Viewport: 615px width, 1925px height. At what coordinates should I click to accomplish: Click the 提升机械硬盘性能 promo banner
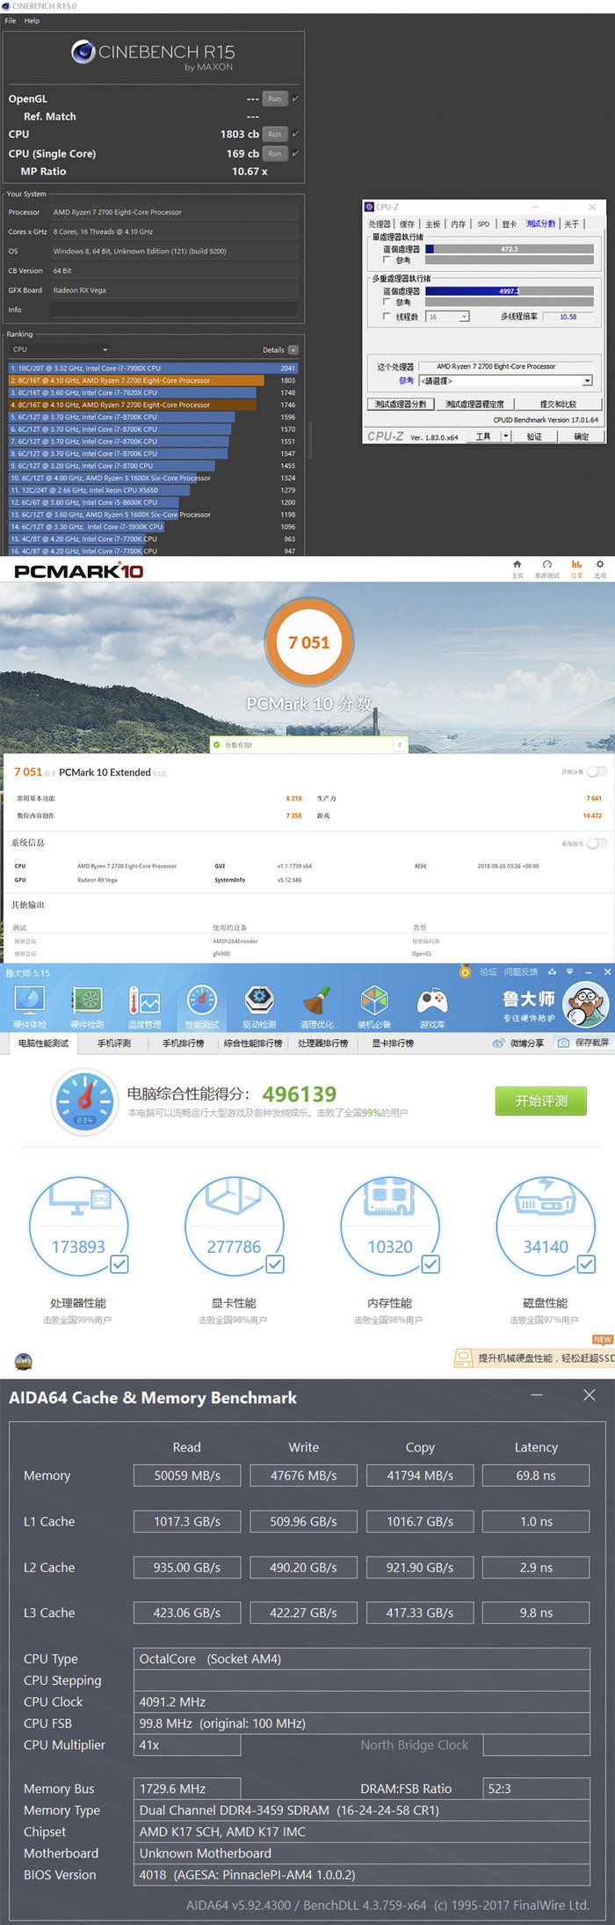(x=534, y=1358)
